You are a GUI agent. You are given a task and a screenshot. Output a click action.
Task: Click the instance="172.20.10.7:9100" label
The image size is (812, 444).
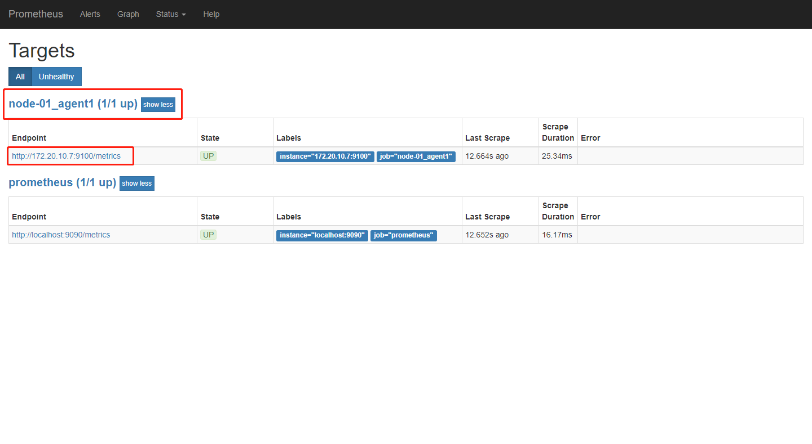(x=325, y=156)
